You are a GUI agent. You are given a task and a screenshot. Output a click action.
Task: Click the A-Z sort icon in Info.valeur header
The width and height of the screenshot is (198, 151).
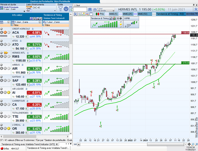point(38,19)
